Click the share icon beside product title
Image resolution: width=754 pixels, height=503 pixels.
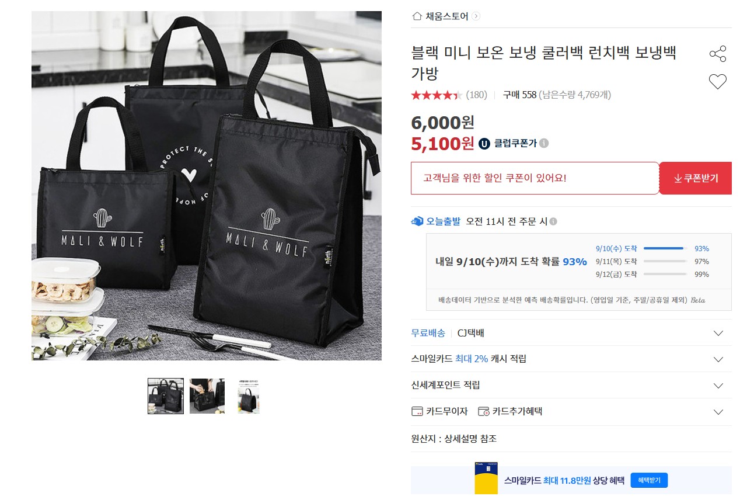[717, 54]
